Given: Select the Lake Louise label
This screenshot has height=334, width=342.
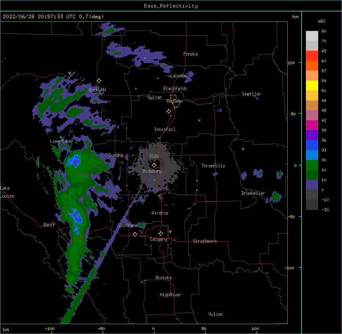Looking at the screenshot, I should coord(7,192).
